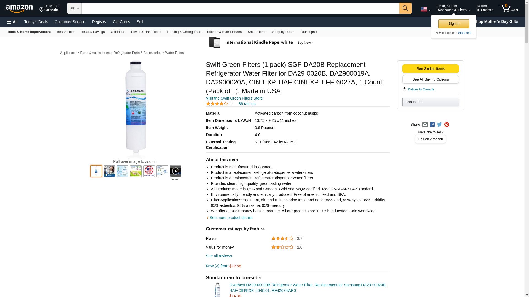Open the language flag dropdown
Screen dimensions: 529x297
(x=425, y=9)
